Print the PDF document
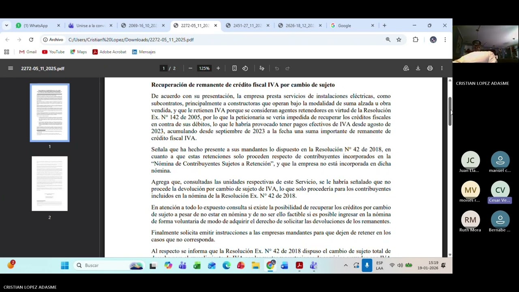The image size is (519, 292). pos(430,68)
